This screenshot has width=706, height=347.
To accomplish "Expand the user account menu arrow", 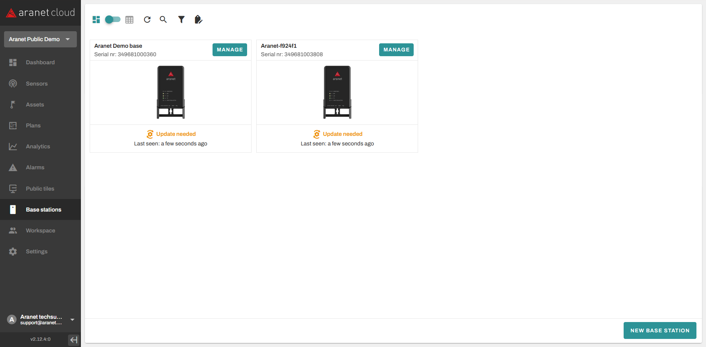I will pyautogui.click(x=72, y=319).
